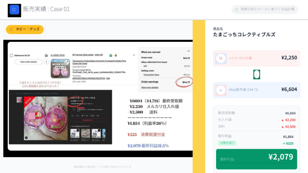The width and height of the screenshot is (308, 173).
Task: Open the View more details link
Action: point(150,88)
